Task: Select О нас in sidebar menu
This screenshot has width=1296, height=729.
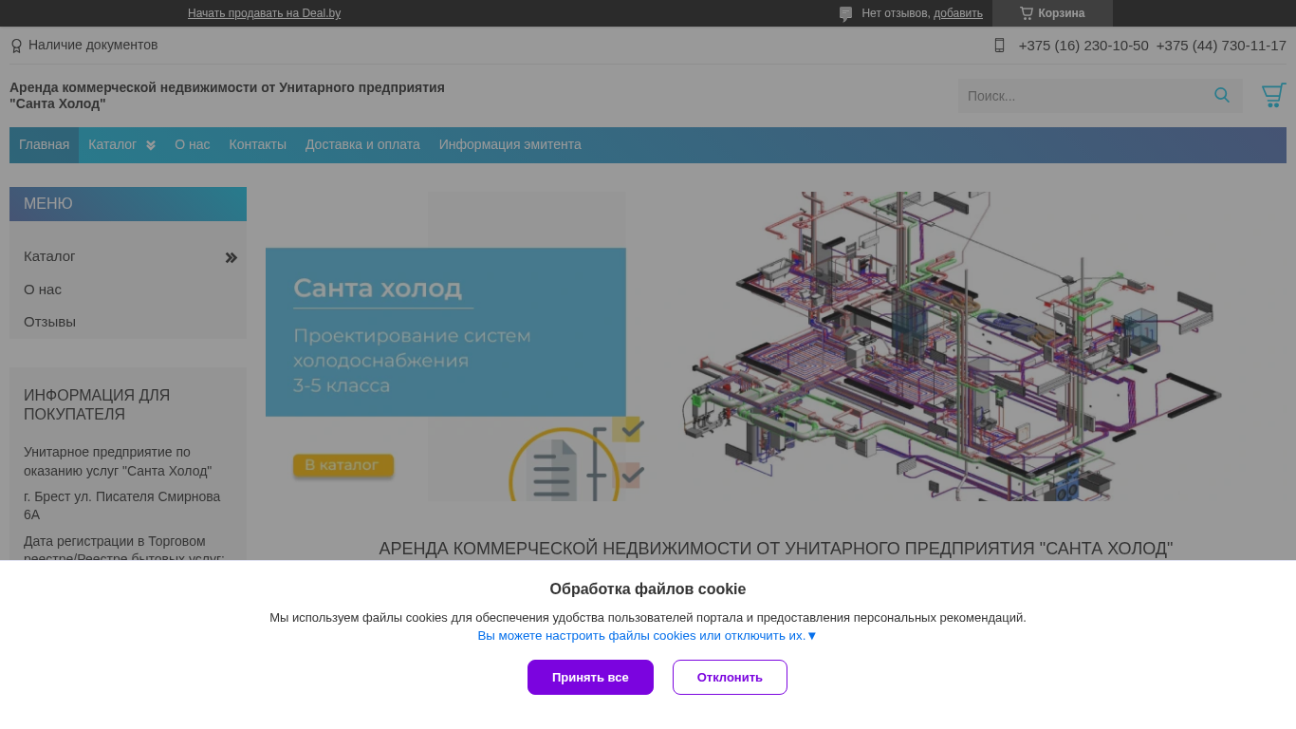Action: tap(43, 290)
